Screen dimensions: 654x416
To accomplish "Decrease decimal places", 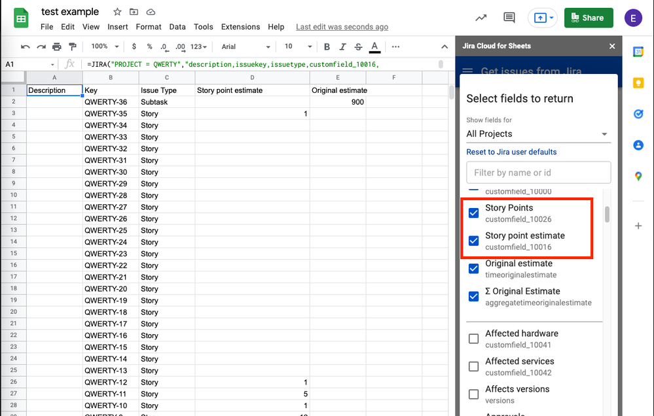I will [165, 46].
